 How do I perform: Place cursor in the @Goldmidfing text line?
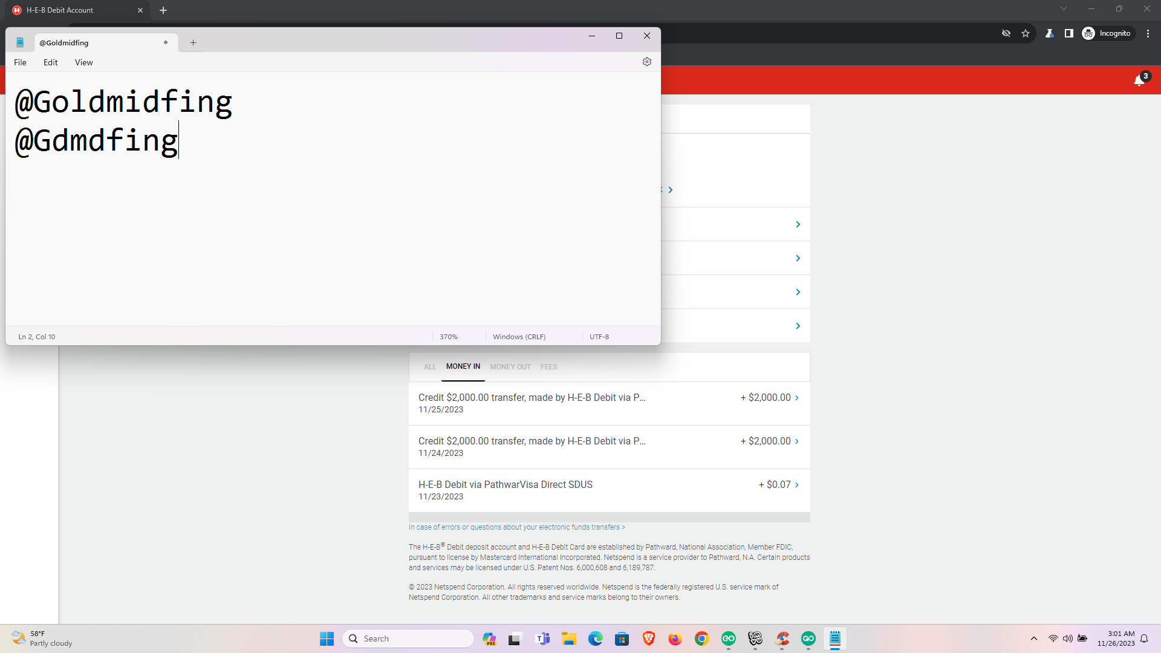123,102
